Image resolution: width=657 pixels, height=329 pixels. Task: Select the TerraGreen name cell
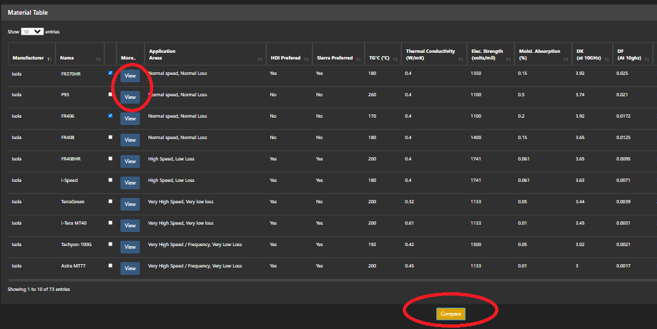[x=72, y=202]
